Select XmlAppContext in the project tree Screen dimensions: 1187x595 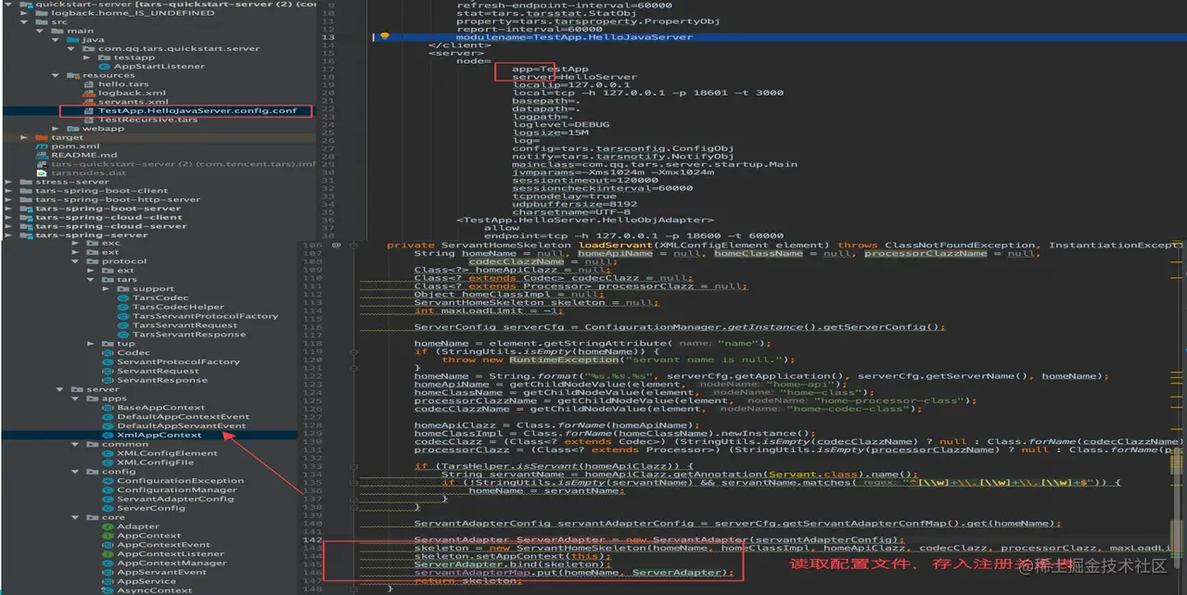coord(159,435)
